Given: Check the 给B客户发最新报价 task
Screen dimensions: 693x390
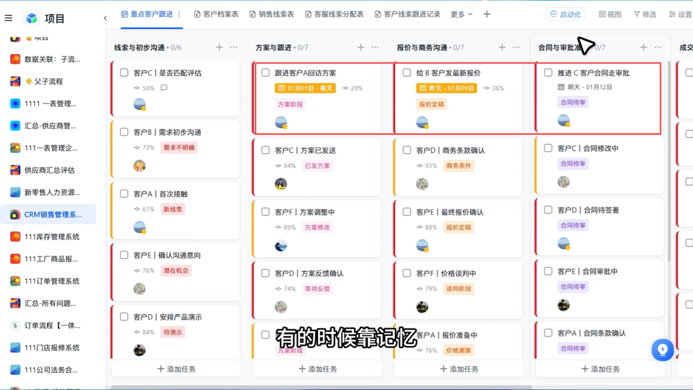Looking at the screenshot, I should 406,72.
